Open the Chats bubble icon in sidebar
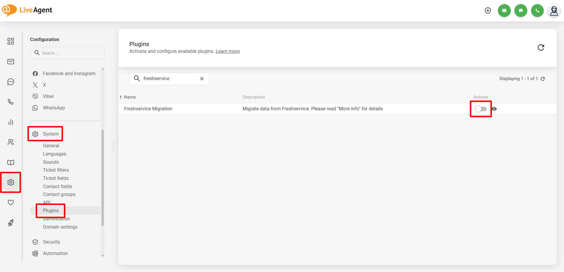The image size is (564, 272). click(11, 82)
